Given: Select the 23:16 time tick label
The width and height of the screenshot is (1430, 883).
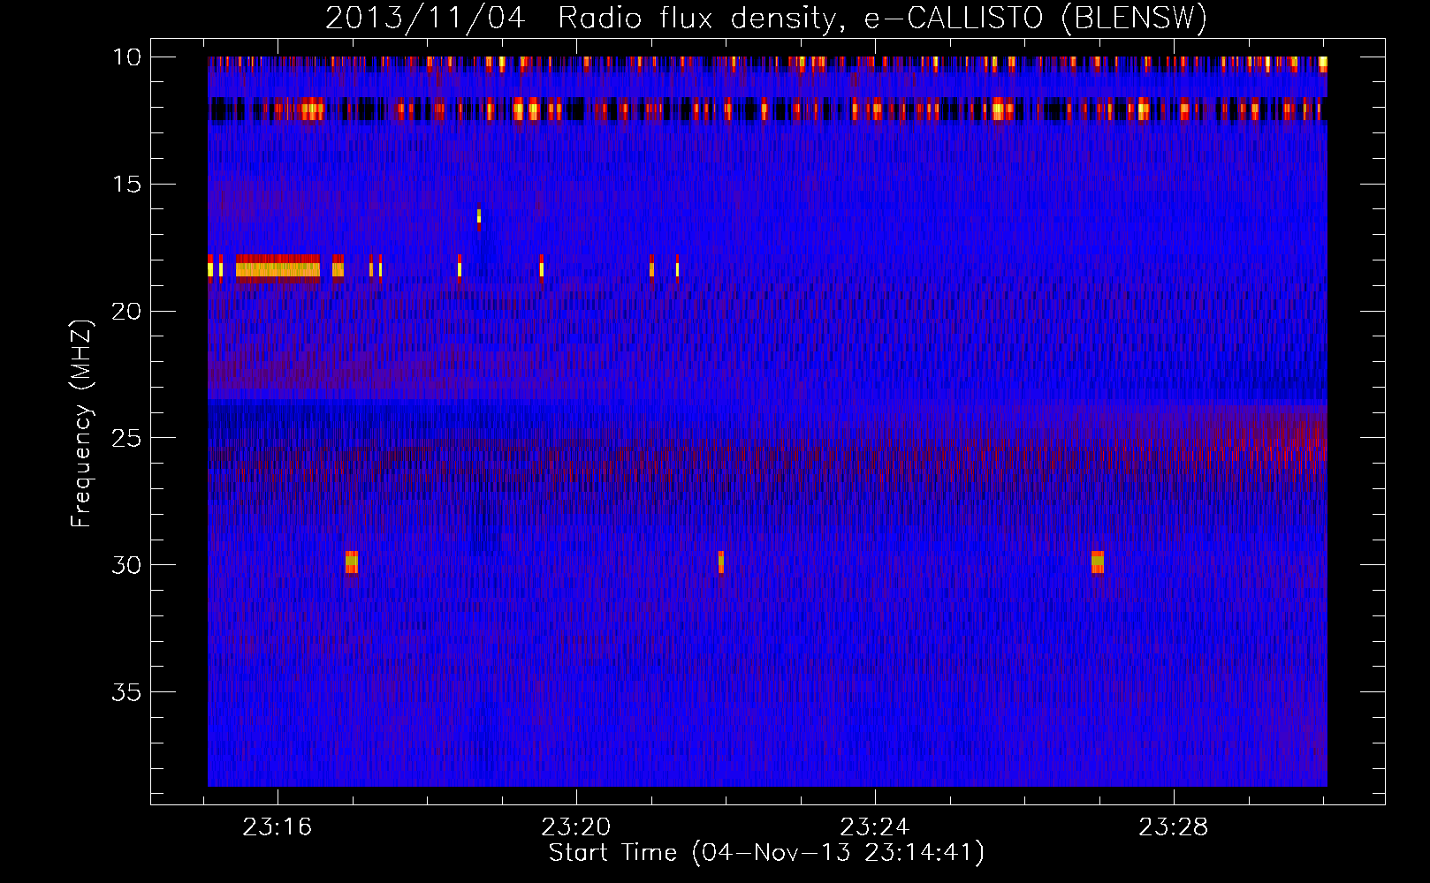Looking at the screenshot, I should 278,827.
